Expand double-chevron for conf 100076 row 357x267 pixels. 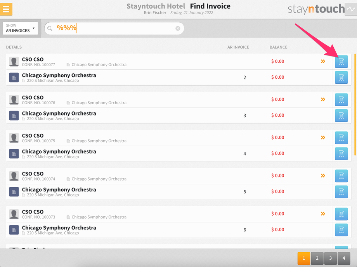323,99
